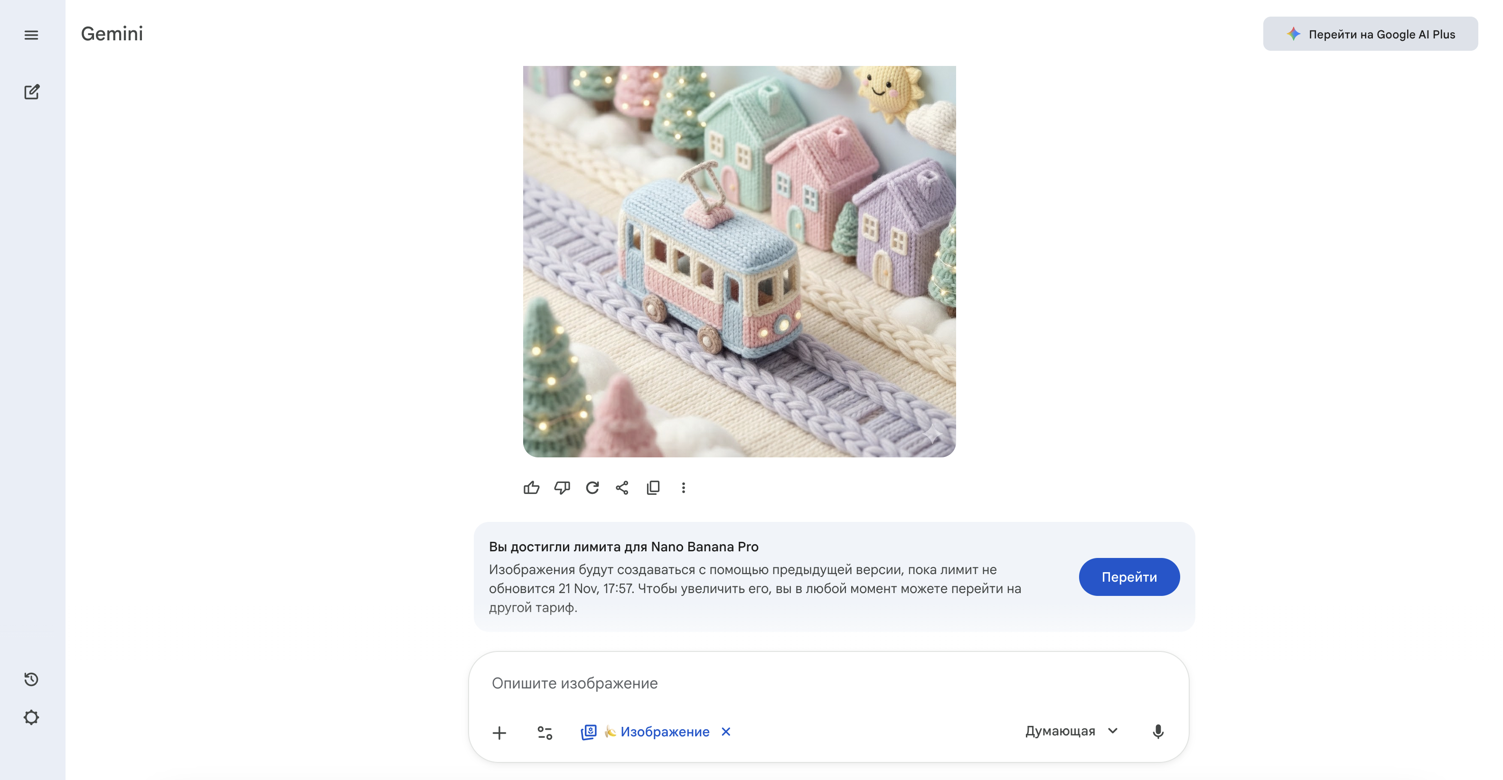
Task: Give a thumbs up to the response
Action: click(x=531, y=487)
